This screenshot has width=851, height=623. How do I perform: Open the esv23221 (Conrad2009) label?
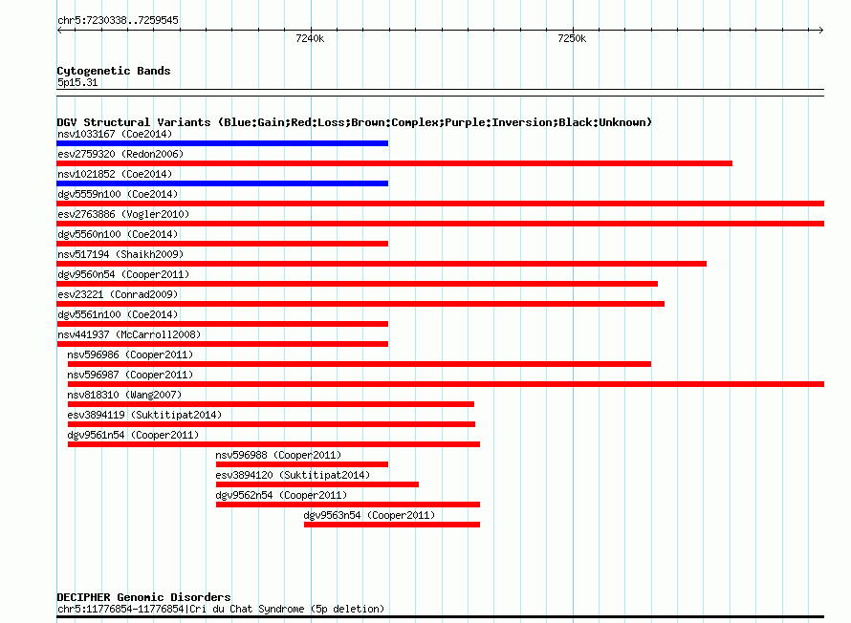118,294
